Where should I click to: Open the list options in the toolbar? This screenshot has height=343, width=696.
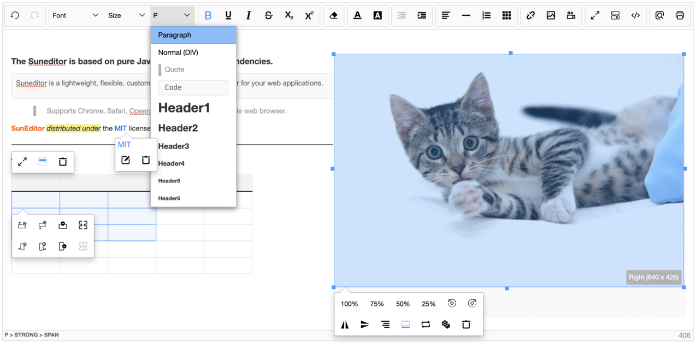coord(486,15)
